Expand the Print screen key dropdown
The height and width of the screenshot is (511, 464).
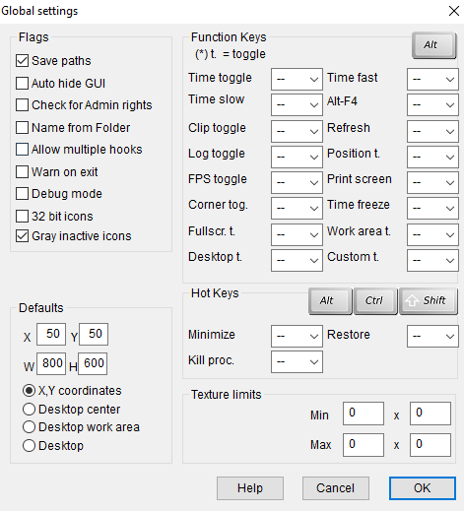pyautogui.click(x=432, y=182)
